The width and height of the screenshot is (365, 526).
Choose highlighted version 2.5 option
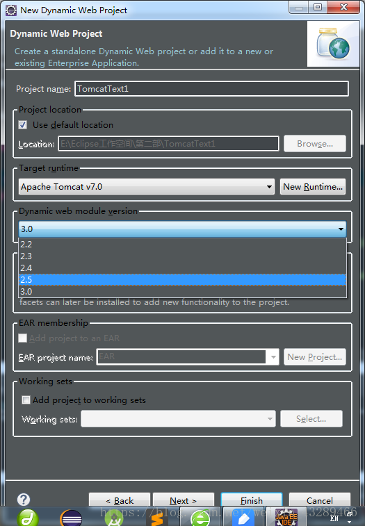[183, 280]
